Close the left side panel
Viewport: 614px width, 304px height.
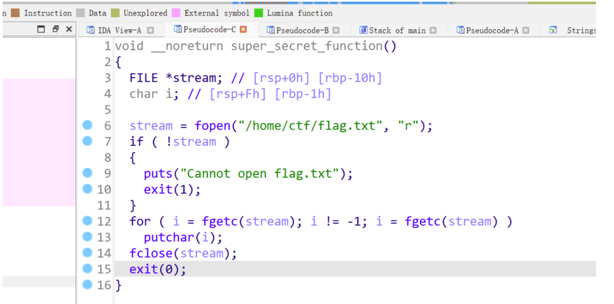click(69, 29)
